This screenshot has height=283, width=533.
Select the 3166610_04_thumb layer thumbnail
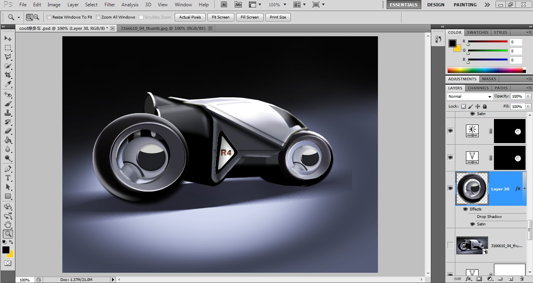pos(472,245)
